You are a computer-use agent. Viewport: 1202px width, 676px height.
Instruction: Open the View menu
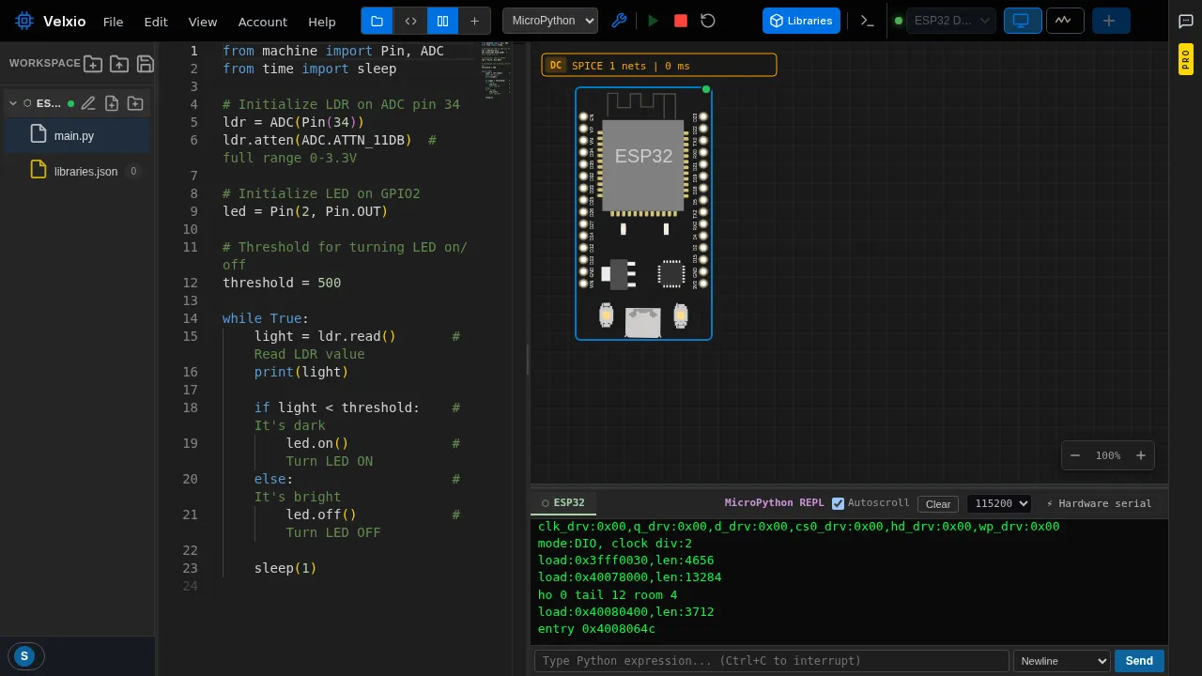203,22
